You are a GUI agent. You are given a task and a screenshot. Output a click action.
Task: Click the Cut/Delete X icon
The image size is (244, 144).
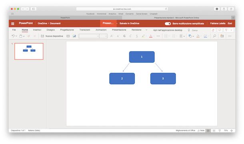[35, 36]
